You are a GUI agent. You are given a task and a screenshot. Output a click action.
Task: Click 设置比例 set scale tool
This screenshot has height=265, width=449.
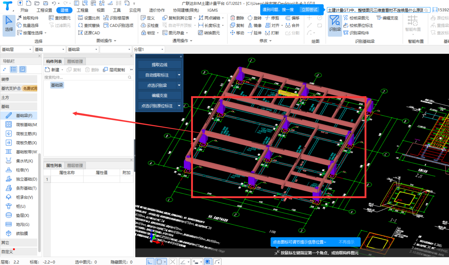(89, 18)
